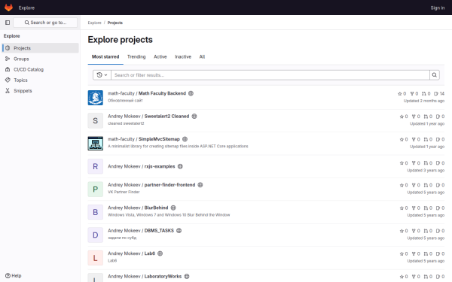
Task: Click public globe icon beside BlurBehind
Action: (173, 208)
